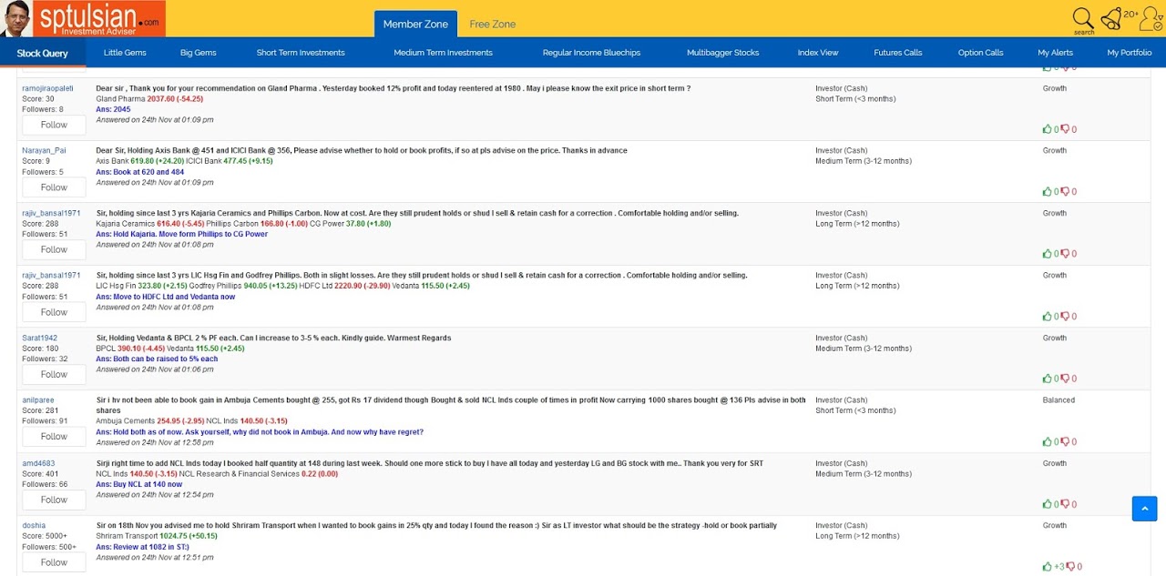
Task: Open the notifications bell icon
Action: pyautogui.click(x=1110, y=18)
